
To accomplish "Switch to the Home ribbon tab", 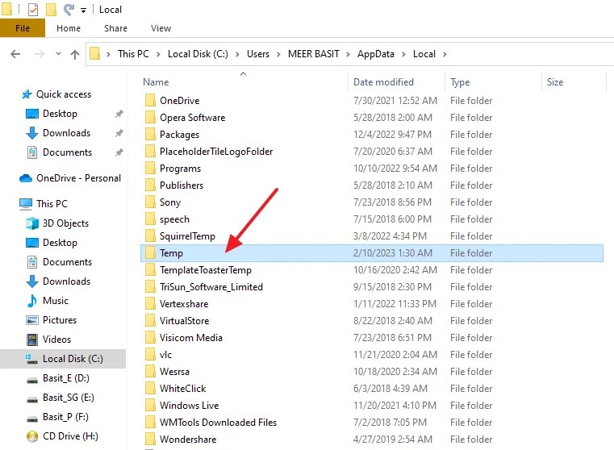I will (x=69, y=28).
